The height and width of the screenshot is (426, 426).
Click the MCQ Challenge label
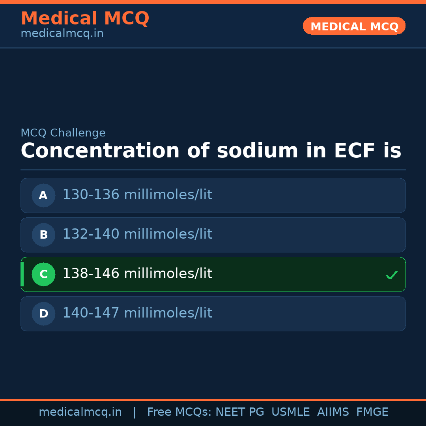click(63, 133)
